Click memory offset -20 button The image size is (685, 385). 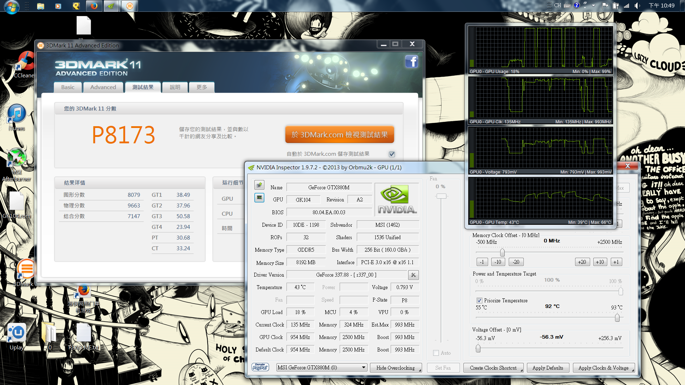coord(516,262)
